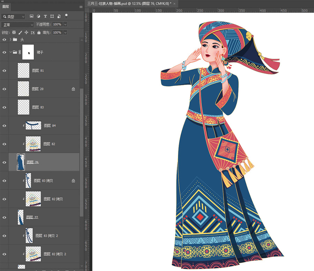Image resolution: width=314 pixels, height=271 pixels.
Task: Click the mask link icon on 裙子
Action: [x=20, y=52]
